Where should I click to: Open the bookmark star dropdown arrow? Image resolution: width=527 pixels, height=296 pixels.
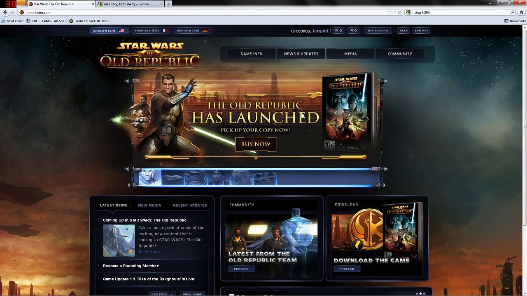pyautogui.click(x=394, y=12)
